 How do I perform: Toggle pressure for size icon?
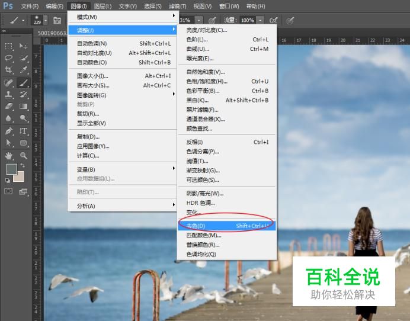tap(290, 20)
